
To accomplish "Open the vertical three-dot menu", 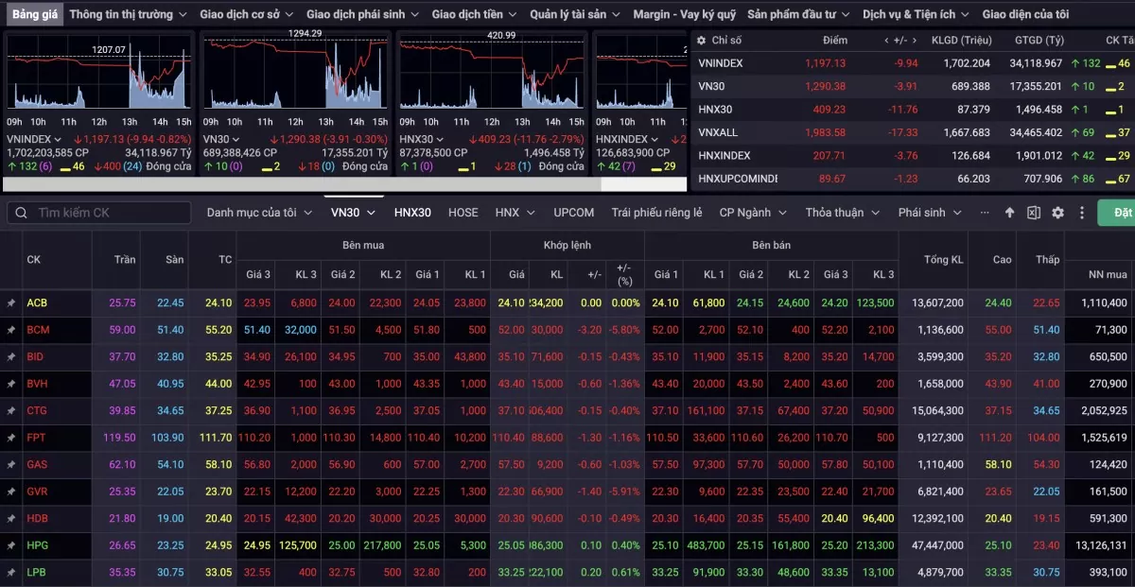I will [x=1082, y=213].
